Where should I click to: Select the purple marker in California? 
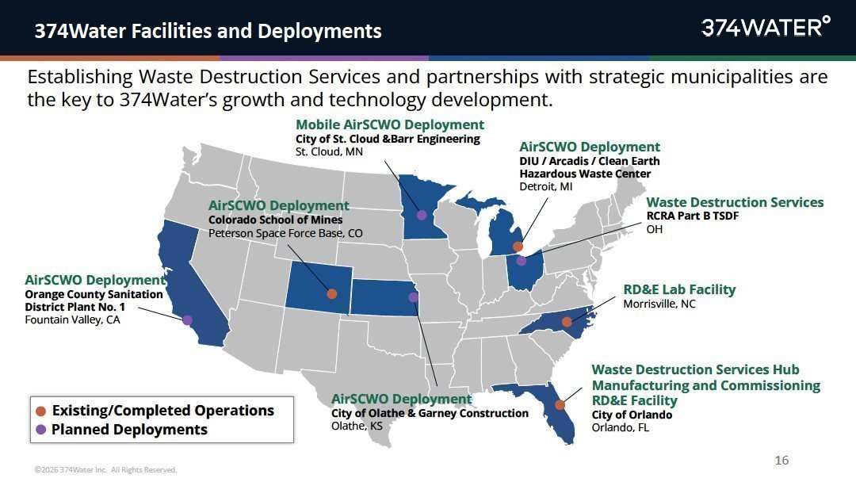click(x=187, y=319)
